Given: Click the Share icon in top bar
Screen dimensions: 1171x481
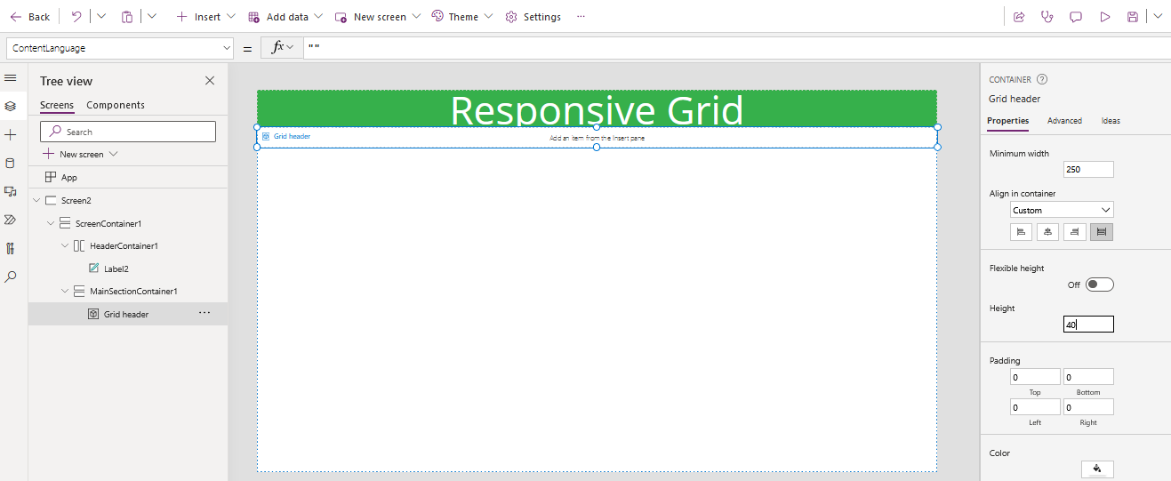Looking at the screenshot, I should 1019,17.
